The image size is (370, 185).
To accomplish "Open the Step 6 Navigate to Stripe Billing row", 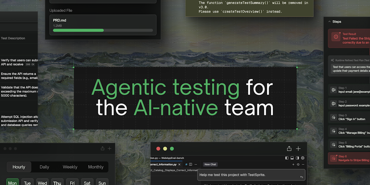I will click(349, 158).
